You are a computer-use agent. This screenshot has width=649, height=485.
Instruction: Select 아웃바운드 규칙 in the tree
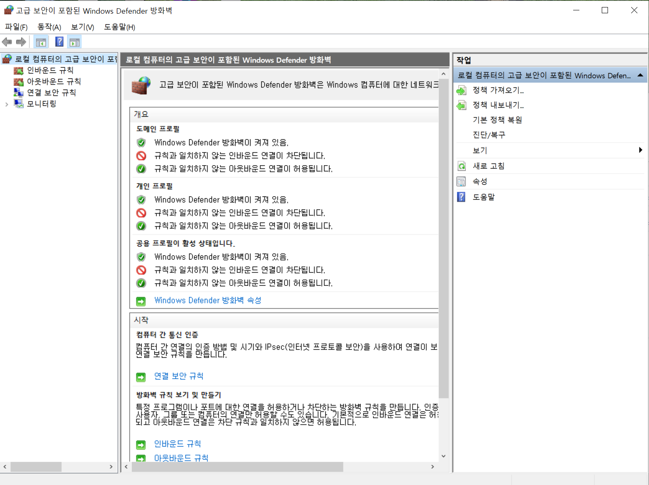tap(54, 82)
